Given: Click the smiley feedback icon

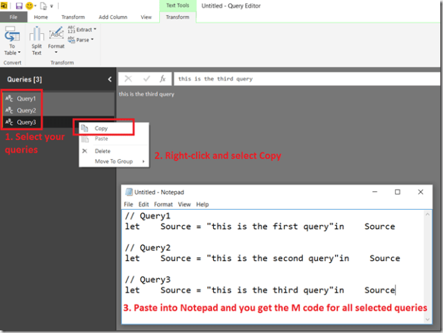Looking at the screenshot, I should [30, 6].
